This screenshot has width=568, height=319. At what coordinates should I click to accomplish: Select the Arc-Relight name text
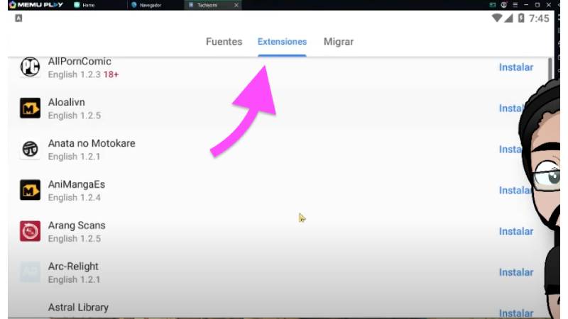pos(73,267)
